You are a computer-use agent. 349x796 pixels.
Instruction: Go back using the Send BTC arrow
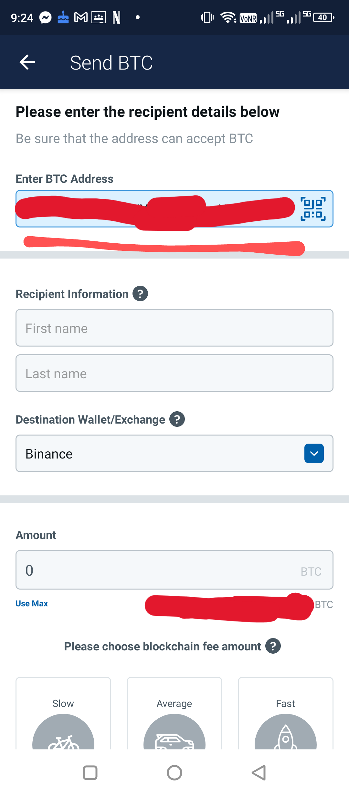tap(27, 62)
